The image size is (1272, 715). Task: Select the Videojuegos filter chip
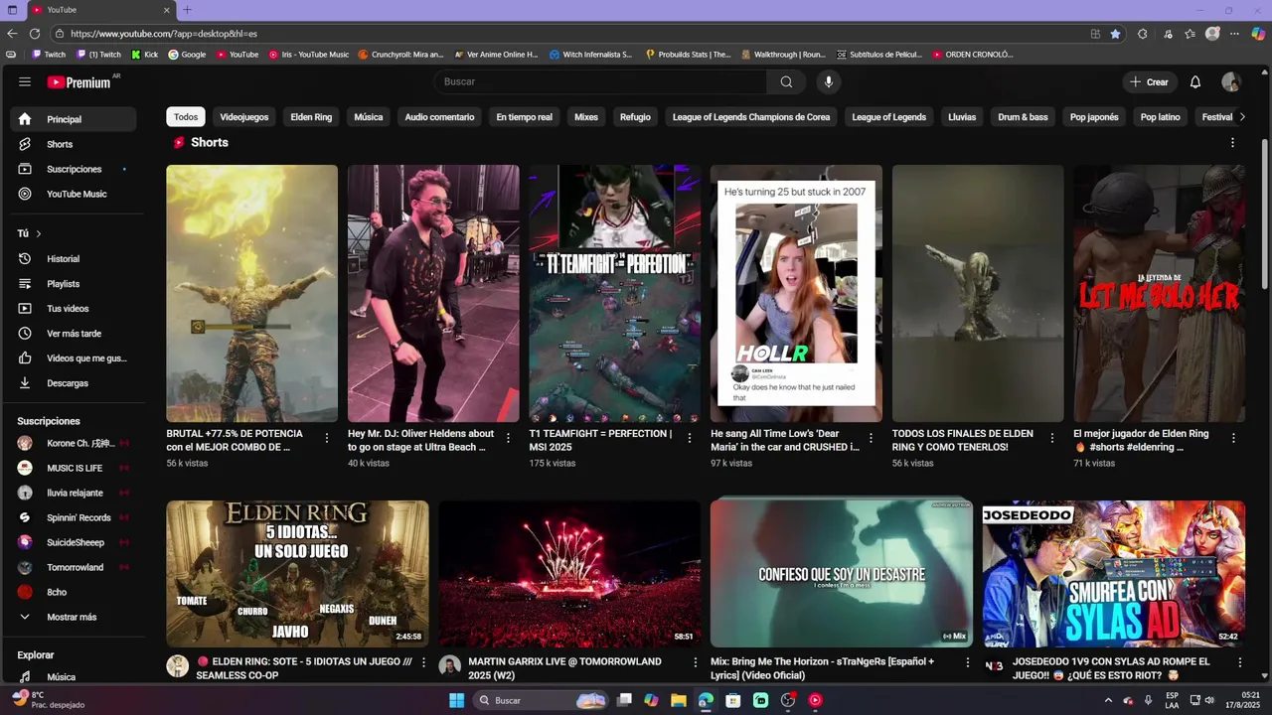(244, 117)
